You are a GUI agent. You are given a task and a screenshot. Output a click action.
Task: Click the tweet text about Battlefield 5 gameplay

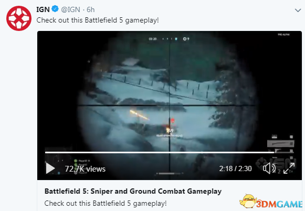pos(98,20)
